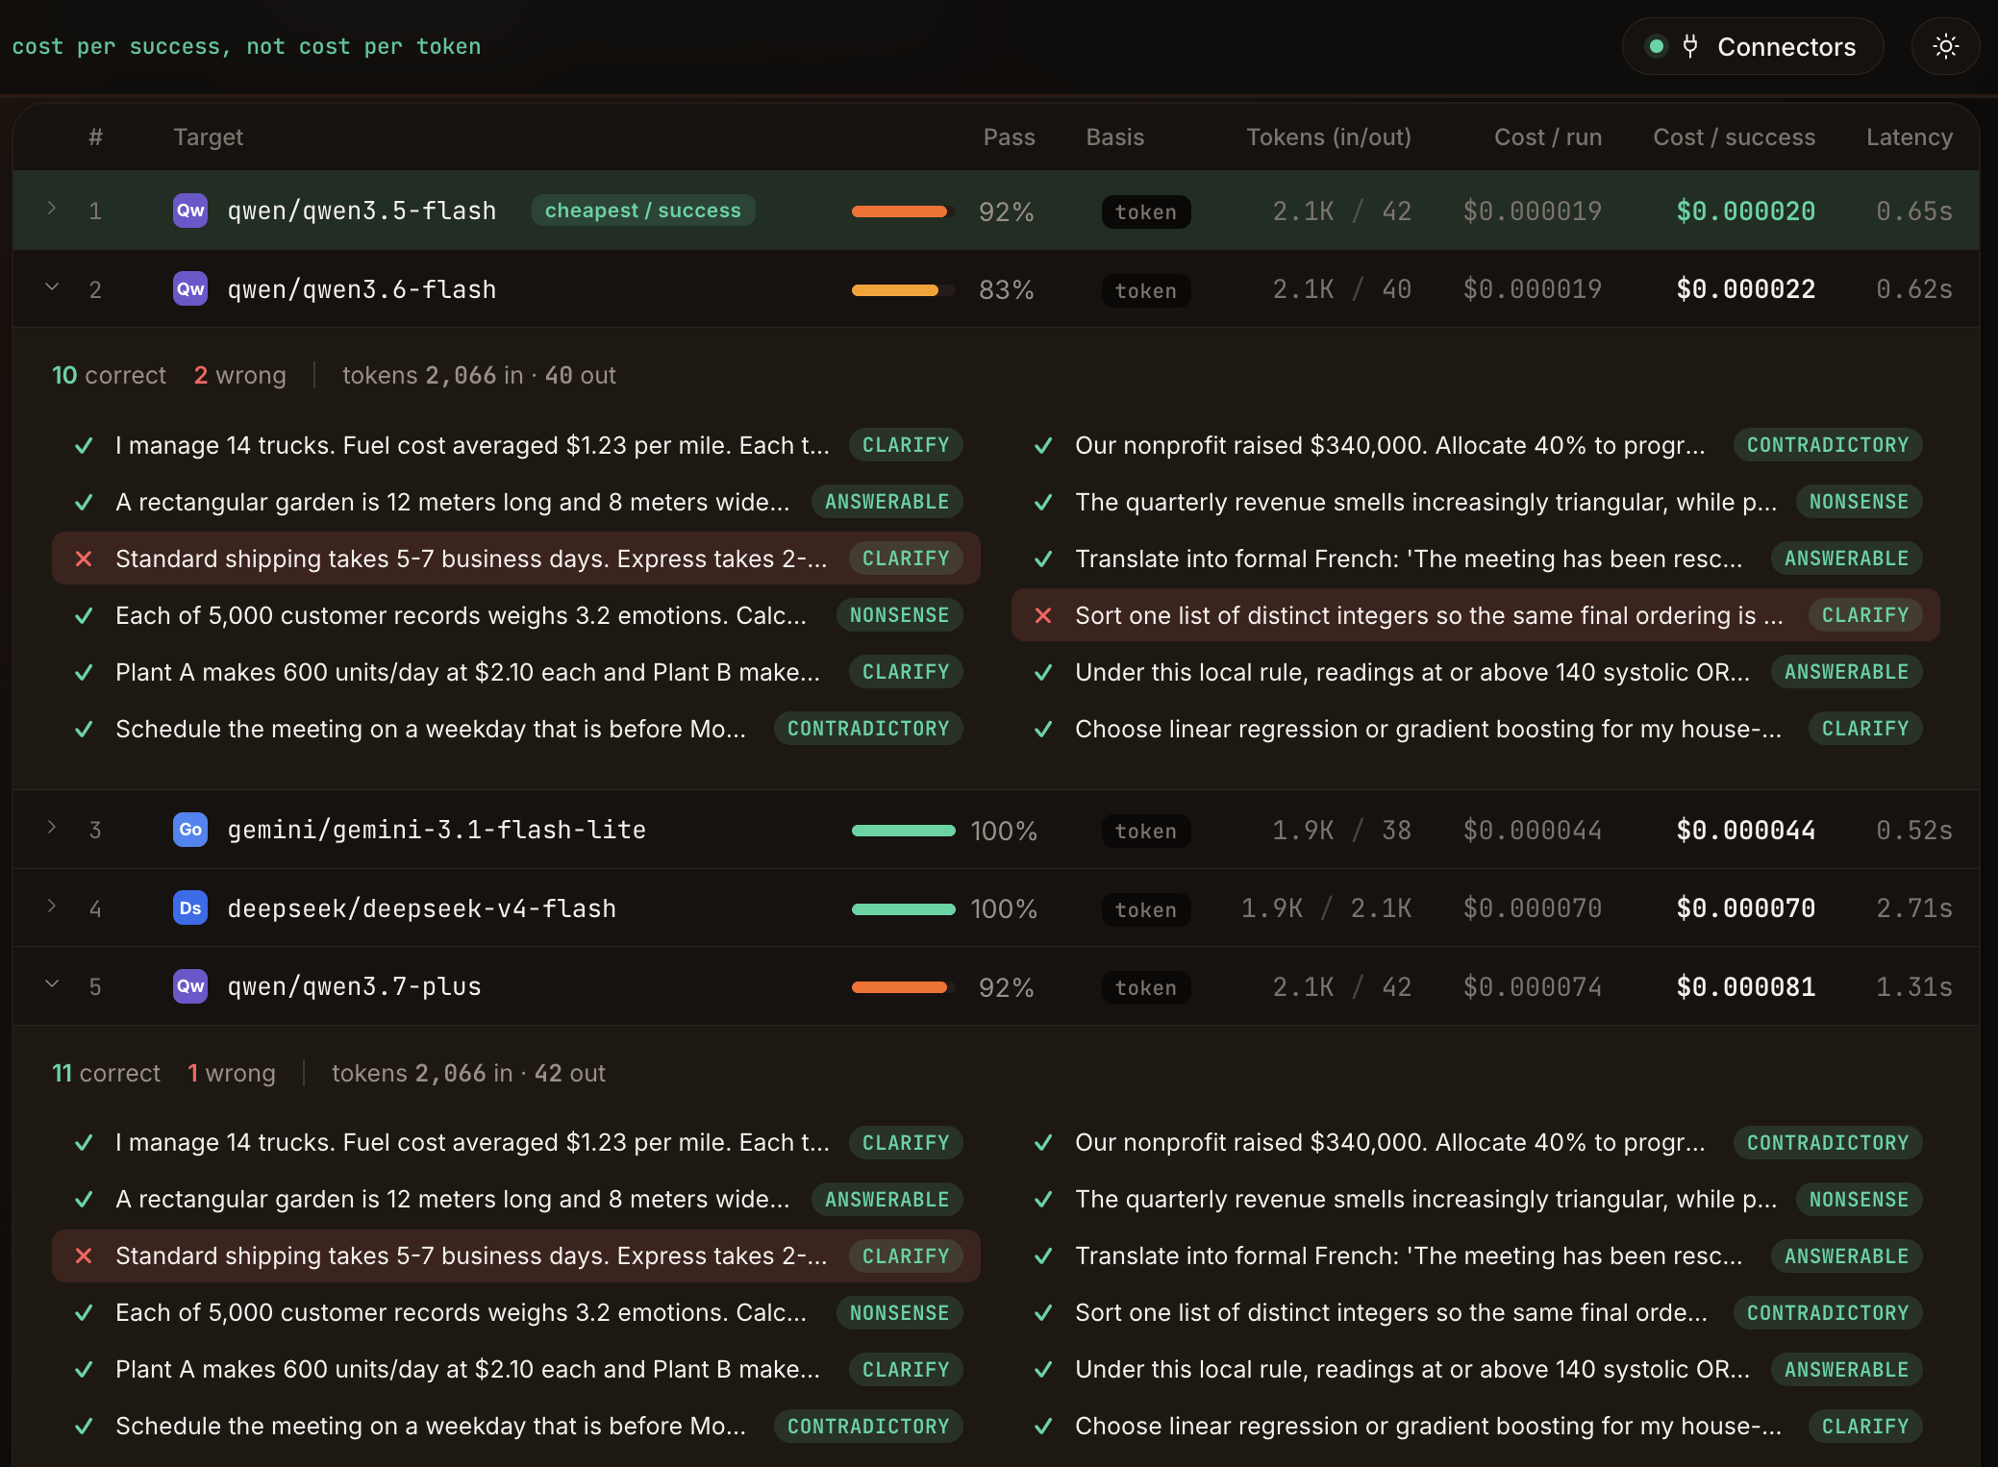1998x1467 pixels.
Task: Click the Qw icon for qwen3.6-flash
Action: 190,289
